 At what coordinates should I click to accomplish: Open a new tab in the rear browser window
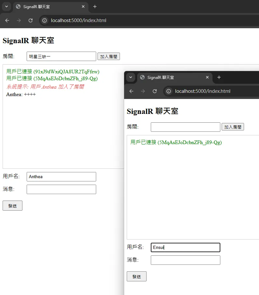click(95, 6)
